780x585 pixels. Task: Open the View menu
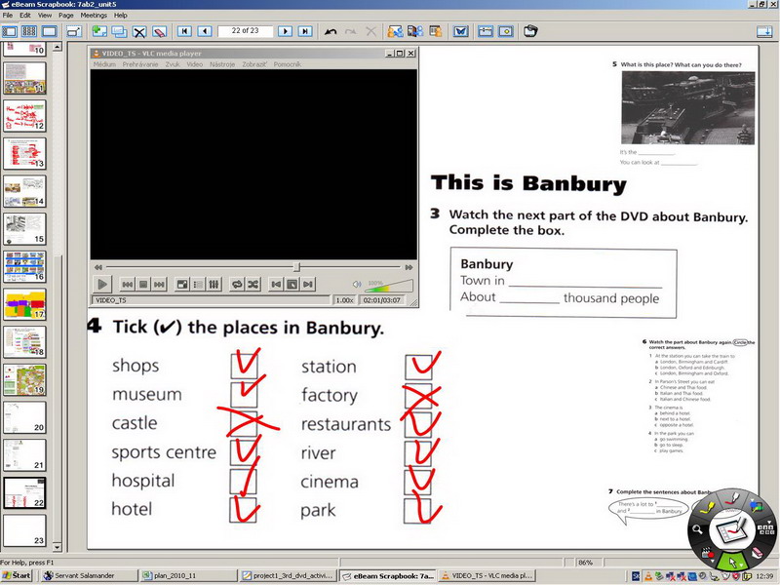[x=45, y=16]
